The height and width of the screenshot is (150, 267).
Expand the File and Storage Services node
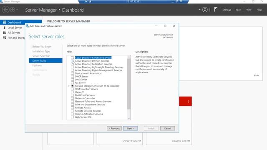(69, 86)
